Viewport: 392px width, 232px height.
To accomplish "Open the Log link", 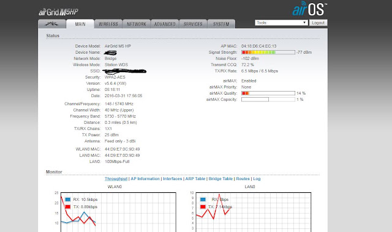I will (257, 179).
